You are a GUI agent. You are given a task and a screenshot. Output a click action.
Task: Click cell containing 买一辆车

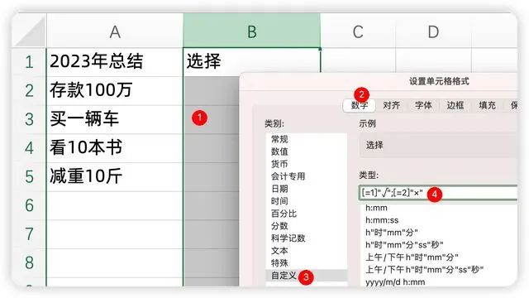(115, 119)
